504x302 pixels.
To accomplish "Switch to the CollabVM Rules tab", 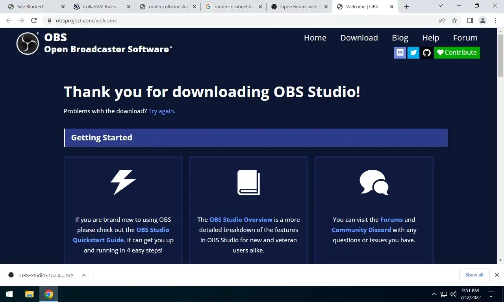I will point(102,7).
